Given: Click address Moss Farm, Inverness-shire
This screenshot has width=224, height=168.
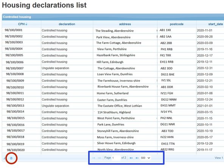Looking at the screenshot, I should pyautogui.click(x=115, y=137).
